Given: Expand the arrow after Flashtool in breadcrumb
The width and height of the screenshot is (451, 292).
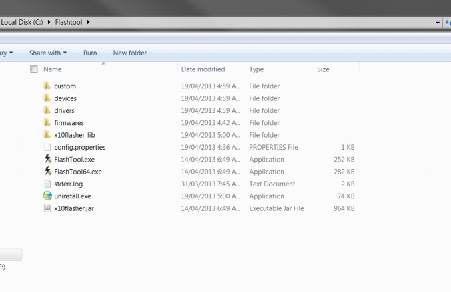Looking at the screenshot, I should pyautogui.click(x=88, y=22).
